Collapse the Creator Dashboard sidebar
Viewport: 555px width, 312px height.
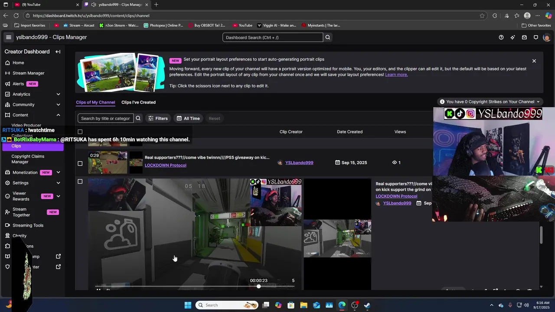tap(58, 52)
